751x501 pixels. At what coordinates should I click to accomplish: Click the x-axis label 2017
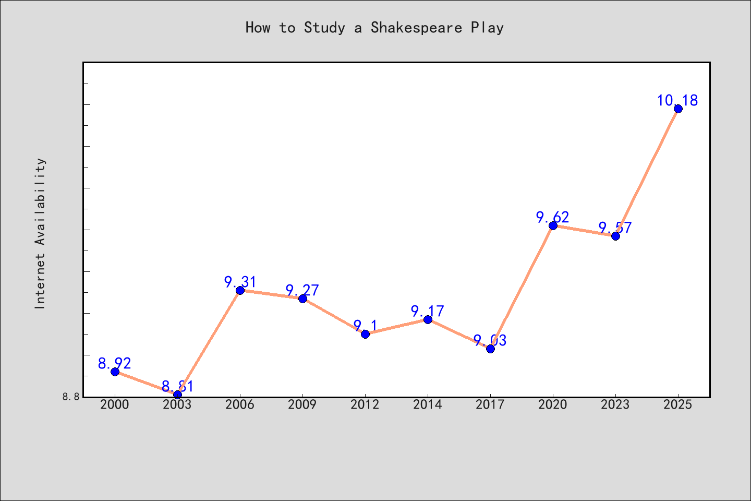490,405
